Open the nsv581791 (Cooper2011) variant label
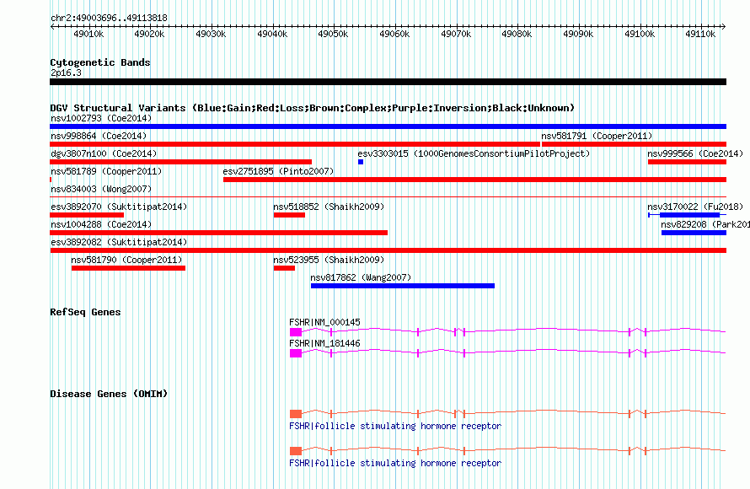The image size is (750, 489). pos(597,136)
